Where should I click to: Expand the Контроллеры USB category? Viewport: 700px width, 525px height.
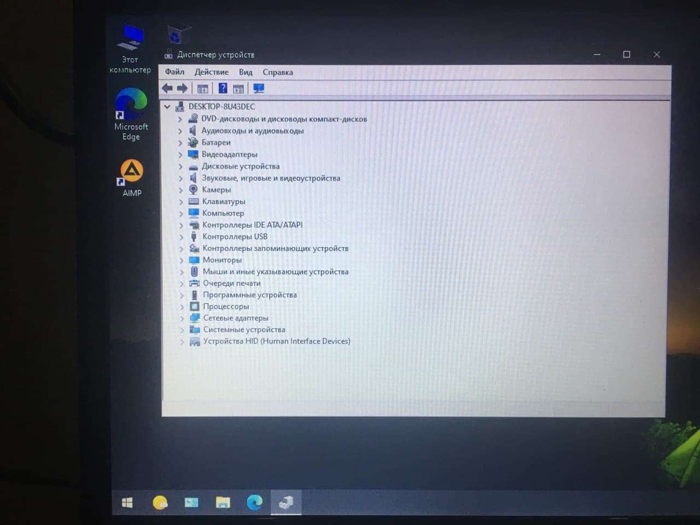pos(181,236)
